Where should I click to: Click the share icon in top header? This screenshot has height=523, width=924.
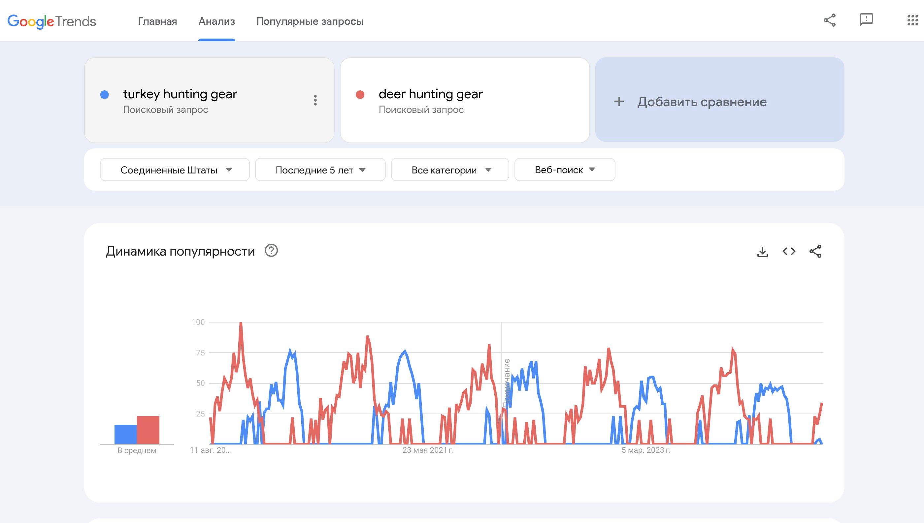[x=829, y=20]
